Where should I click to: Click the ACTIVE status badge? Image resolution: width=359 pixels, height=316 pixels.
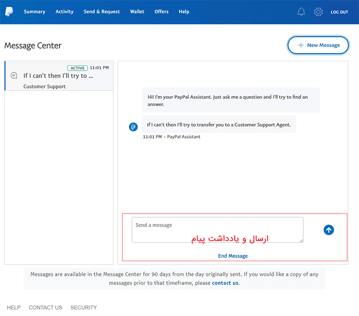click(77, 68)
